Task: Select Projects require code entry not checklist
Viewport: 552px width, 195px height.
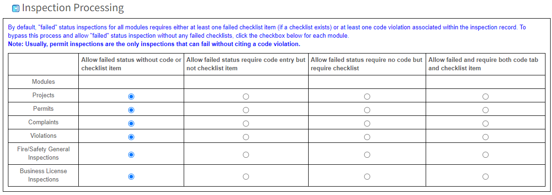Action: 246,96
